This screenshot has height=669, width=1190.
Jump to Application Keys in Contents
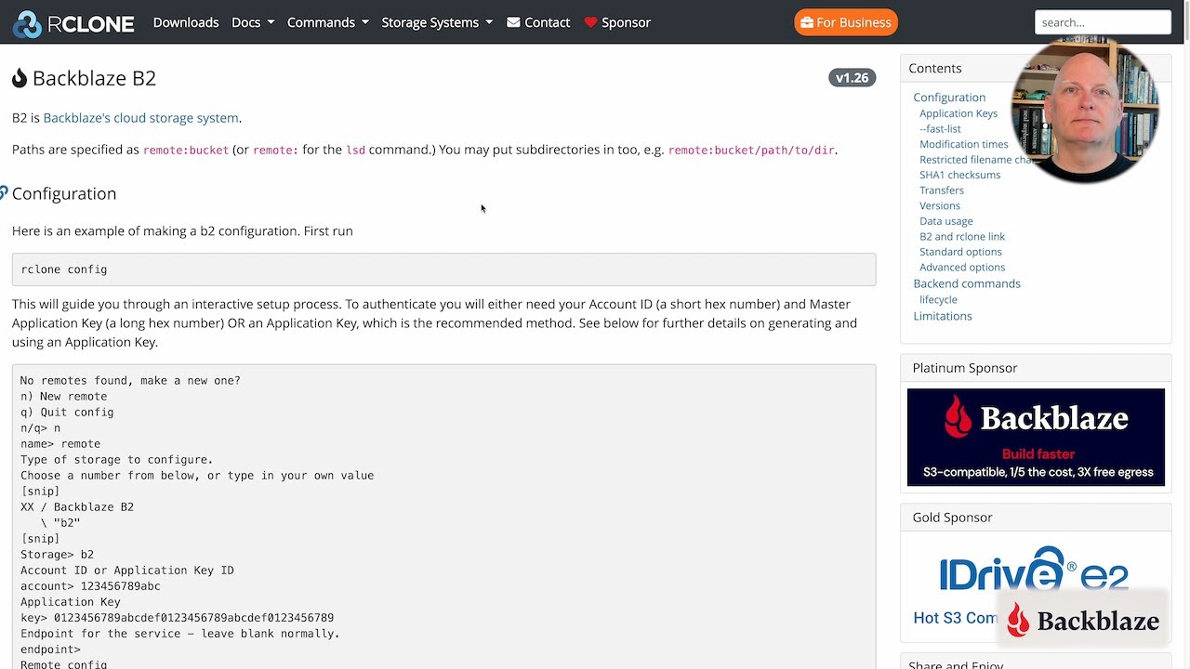958,113
